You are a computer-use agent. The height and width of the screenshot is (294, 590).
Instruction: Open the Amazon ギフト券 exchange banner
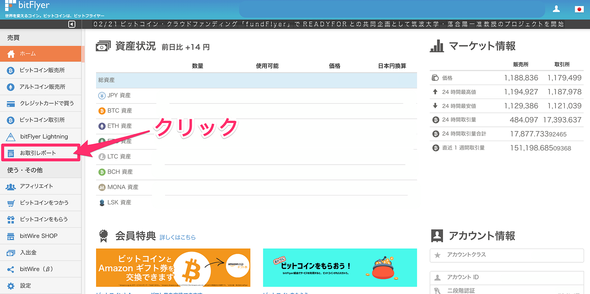(x=173, y=267)
